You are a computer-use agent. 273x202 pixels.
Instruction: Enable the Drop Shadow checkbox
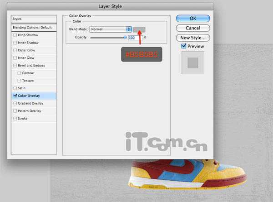15,35
